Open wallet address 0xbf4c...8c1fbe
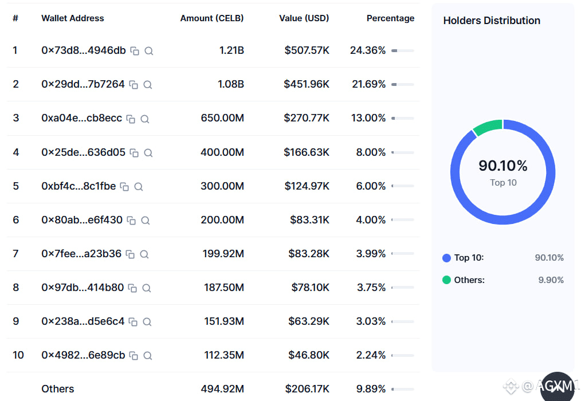 (x=78, y=186)
